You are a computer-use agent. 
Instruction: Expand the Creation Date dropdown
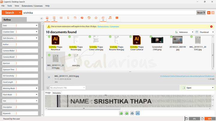click(37, 32)
